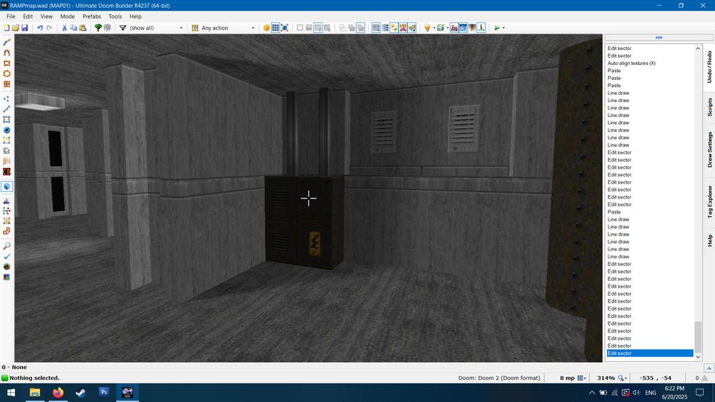
Task: Select the highlighted 'Edit sector' entry
Action: (x=650, y=353)
